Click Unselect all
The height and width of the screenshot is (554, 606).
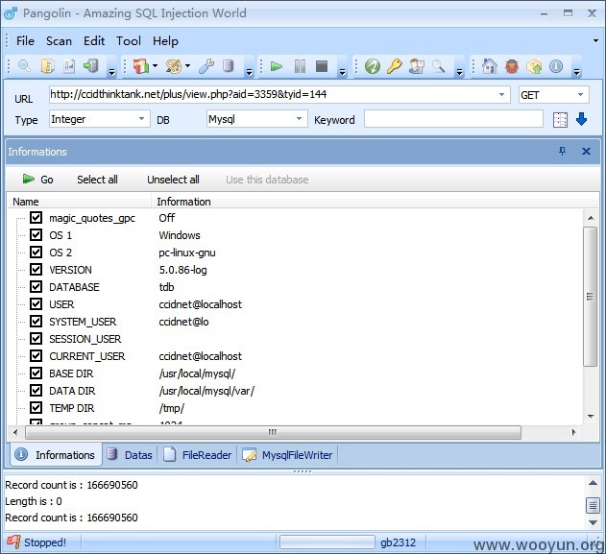pos(173,180)
